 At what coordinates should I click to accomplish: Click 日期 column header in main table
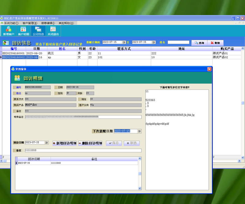pyautogui.click(x=36, y=49)
